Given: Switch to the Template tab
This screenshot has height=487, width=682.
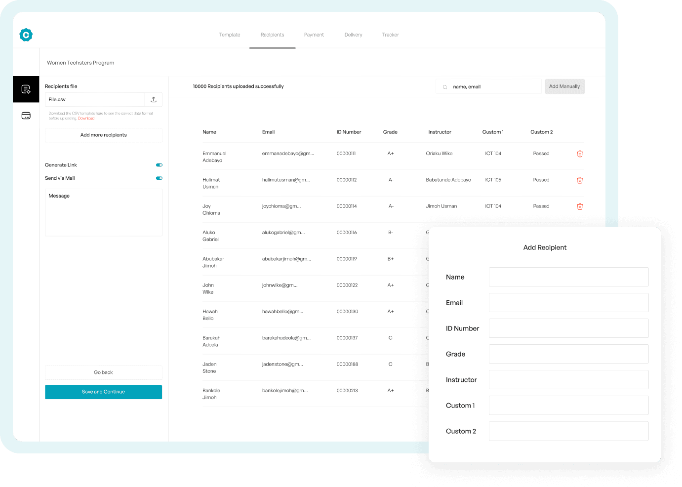Looking at the screenshot, I should coord(230,35).
